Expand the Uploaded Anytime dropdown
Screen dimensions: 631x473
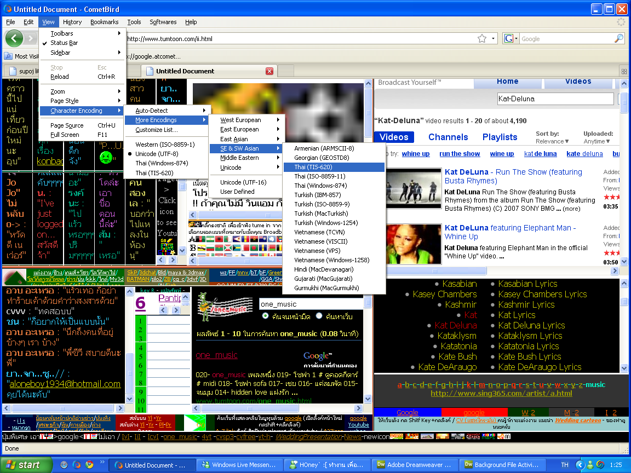pyautogui.click(x=598, y=141)
